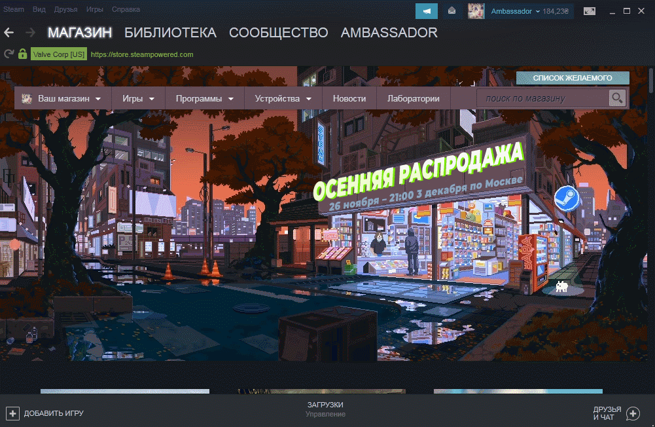Click ДОБАВИТЬ ИГРУ at the bottom
This screenshot has width=655, height=427.
[x=54, y=414]
